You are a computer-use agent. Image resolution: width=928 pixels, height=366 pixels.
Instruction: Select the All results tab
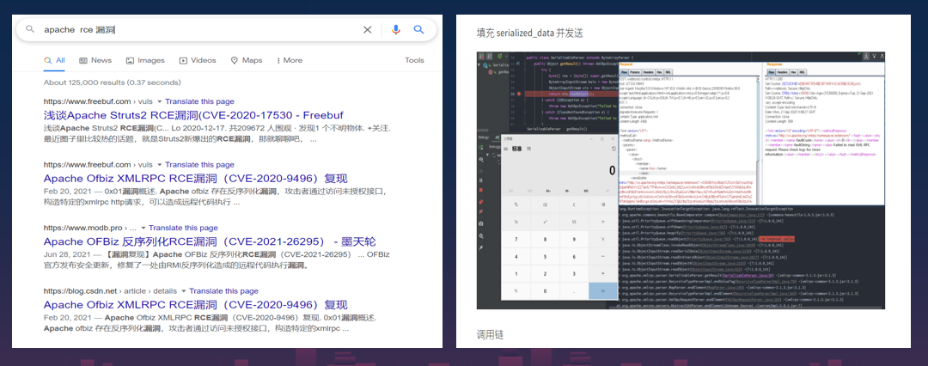point(54,60)
